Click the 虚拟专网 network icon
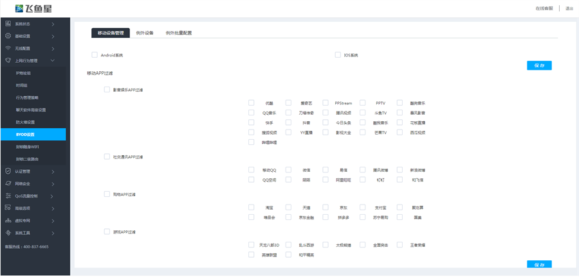 8,221
